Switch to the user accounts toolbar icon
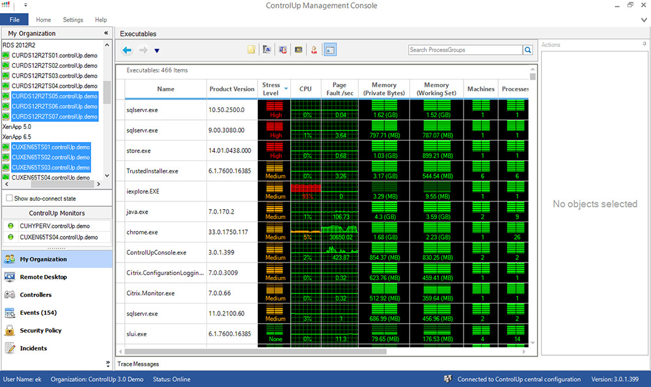651x387 pixels. (314, 50)
